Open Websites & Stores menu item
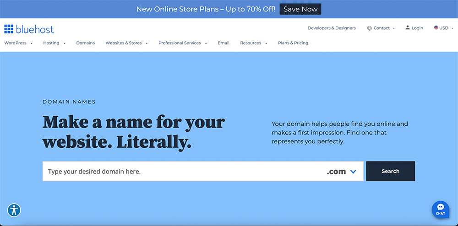Screen dimensions: 458x226 124,43
